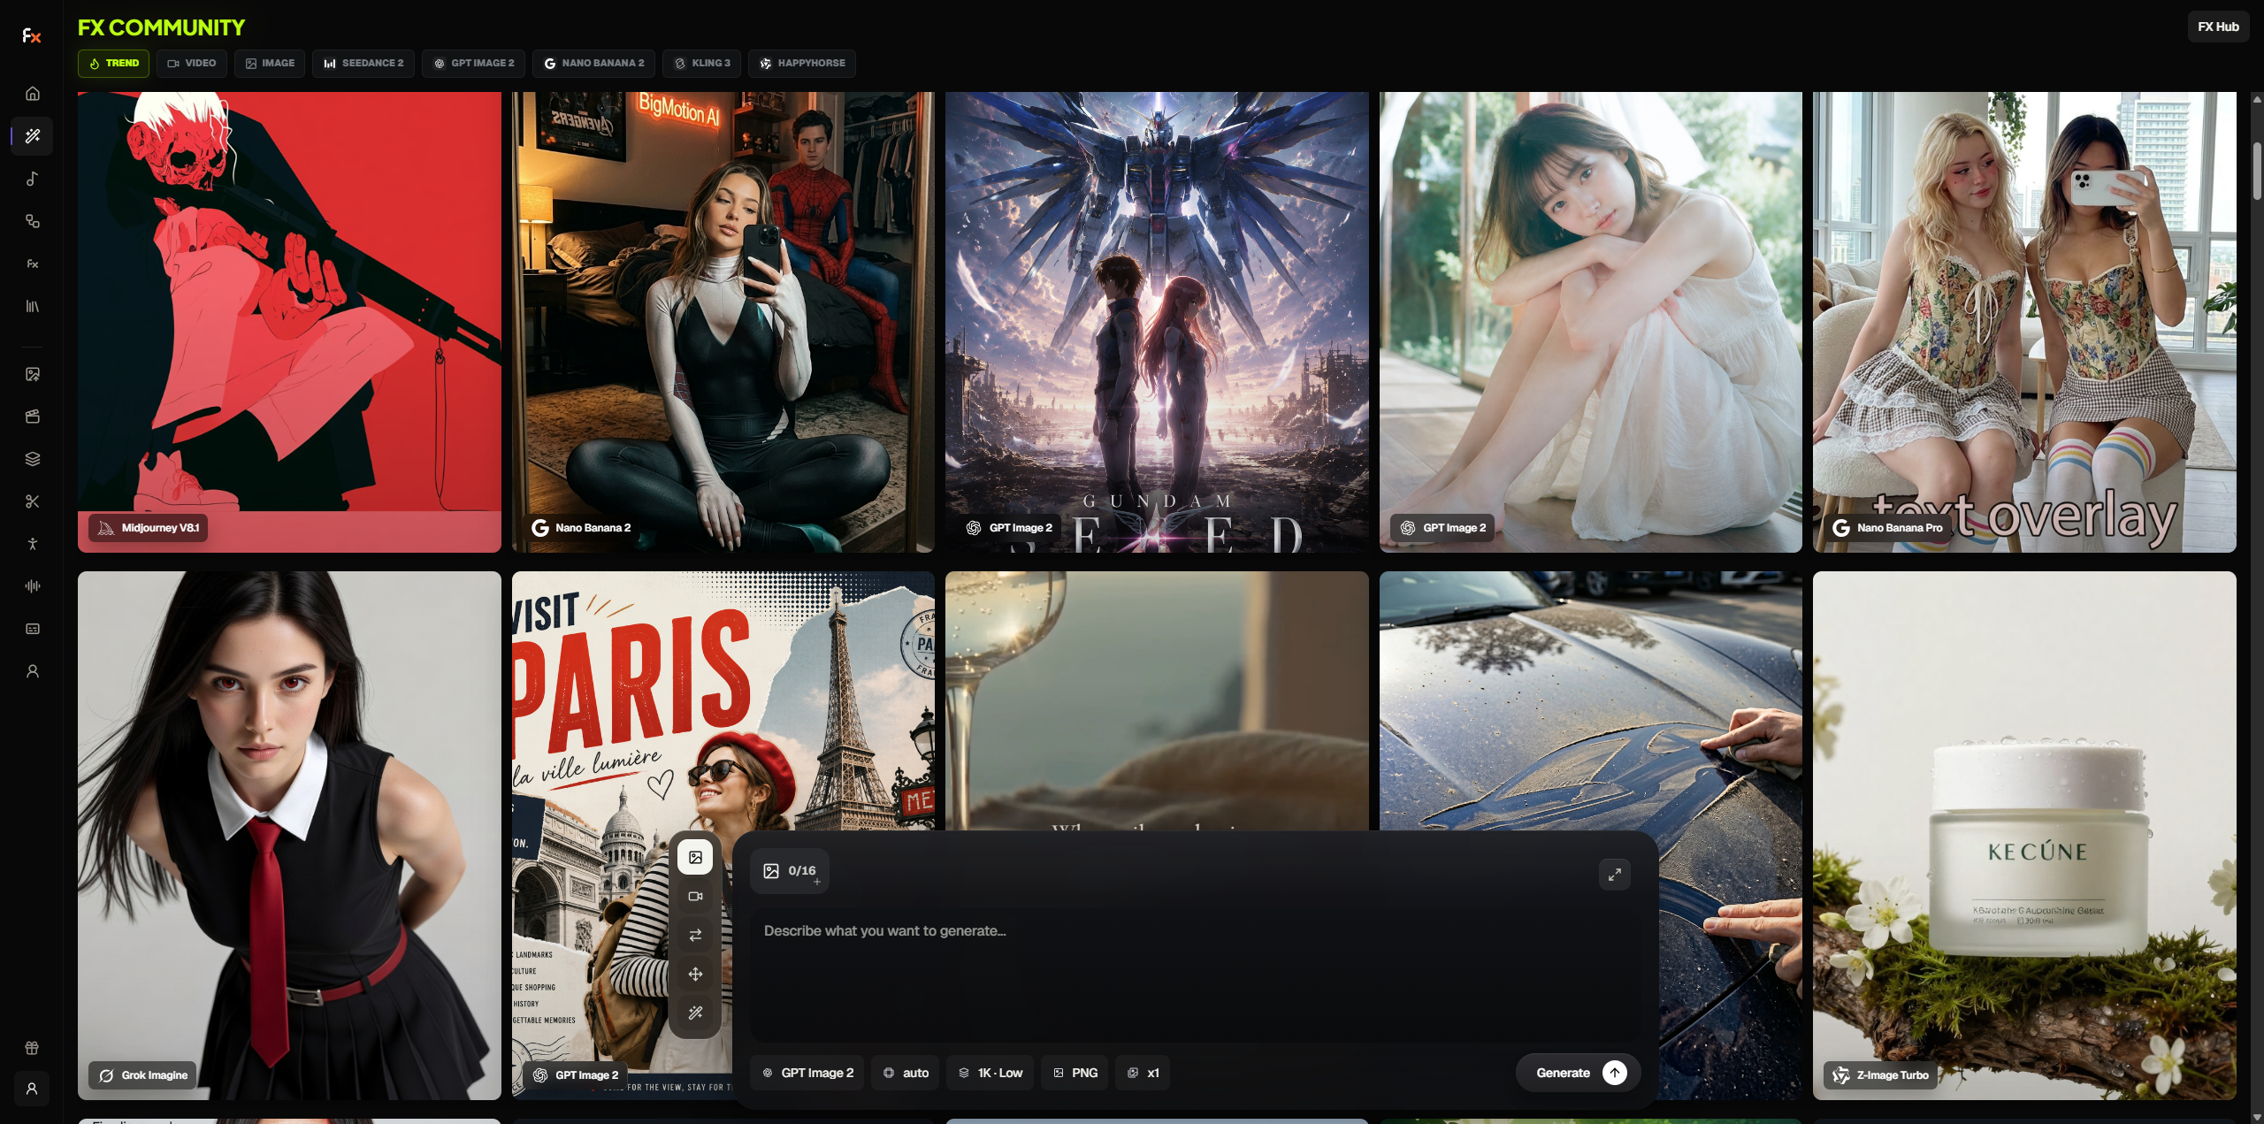This screenshot has height=1124, width=2264.
Task: Click the small Fx effects icon in sidebar
Action: tap(33, 264)
